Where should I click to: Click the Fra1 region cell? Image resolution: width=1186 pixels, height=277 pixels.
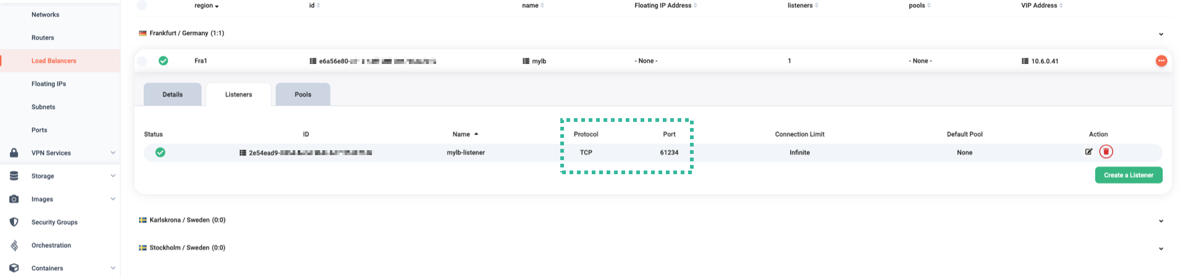[201, 61]
